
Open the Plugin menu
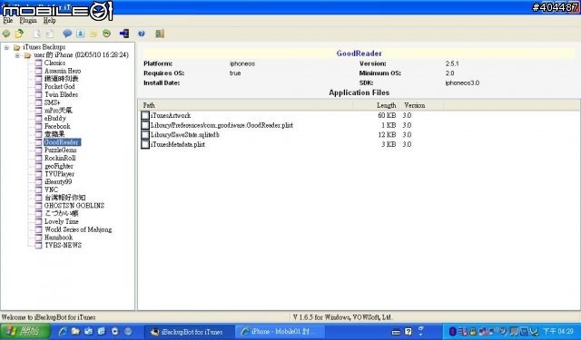[x=28, y=20]
